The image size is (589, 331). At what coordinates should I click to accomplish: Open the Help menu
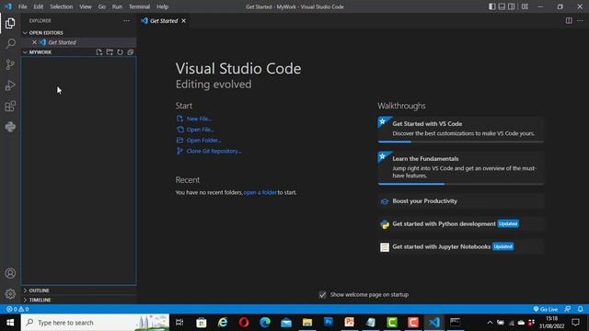[162, 6]
